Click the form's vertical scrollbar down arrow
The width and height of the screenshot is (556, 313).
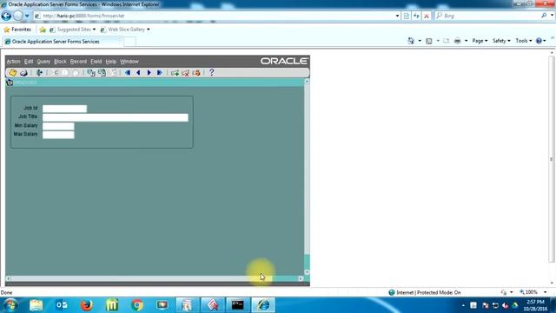point(307,272)
